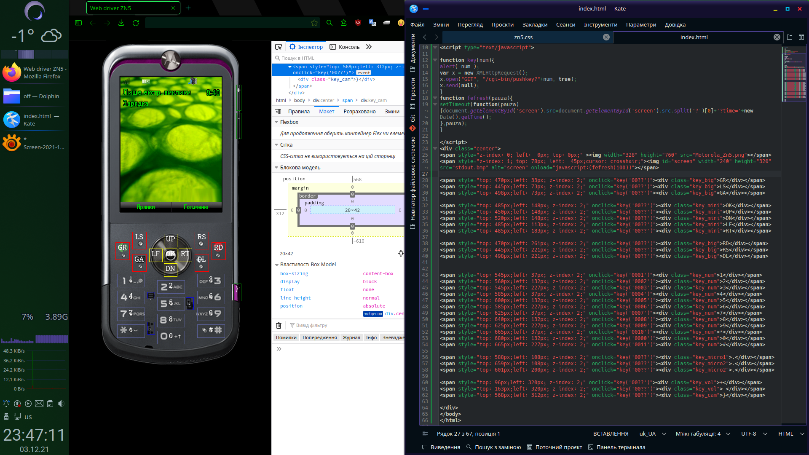Switch to the zn5.css tab in Kate

click(x=523, y=37)
